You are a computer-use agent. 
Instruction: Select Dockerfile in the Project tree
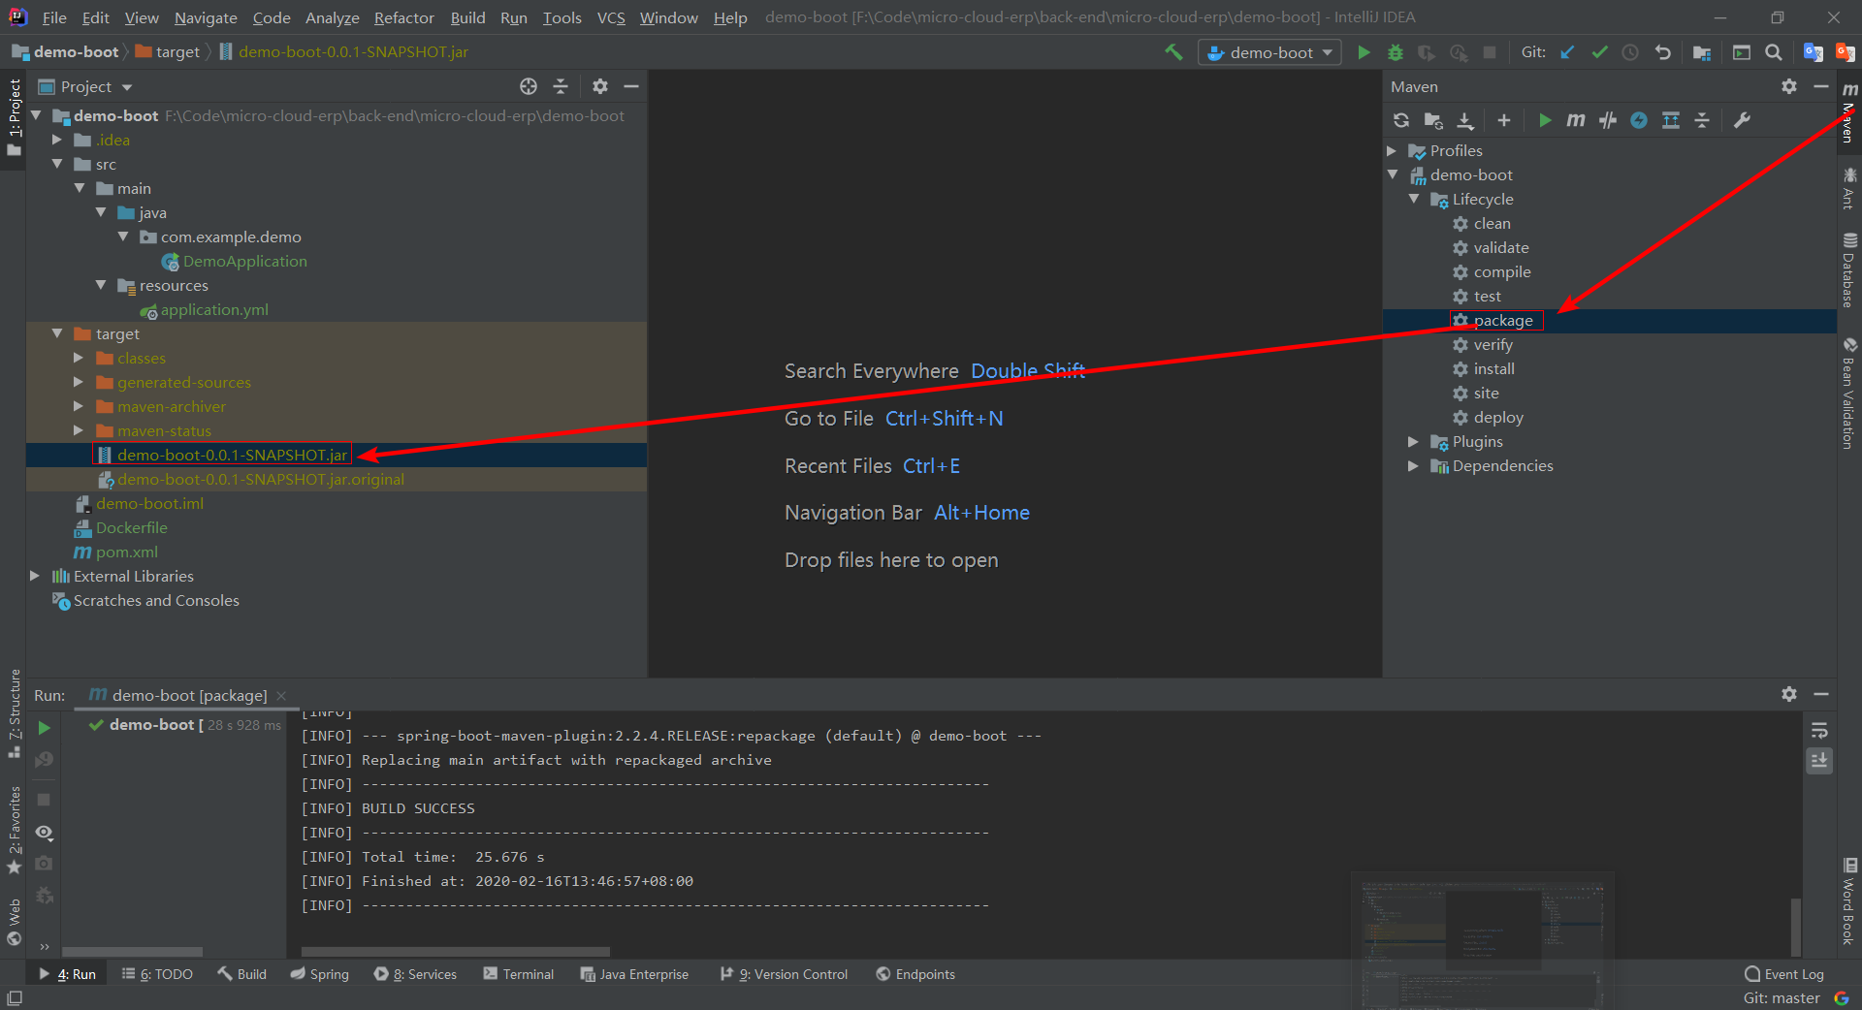(132, 527)
